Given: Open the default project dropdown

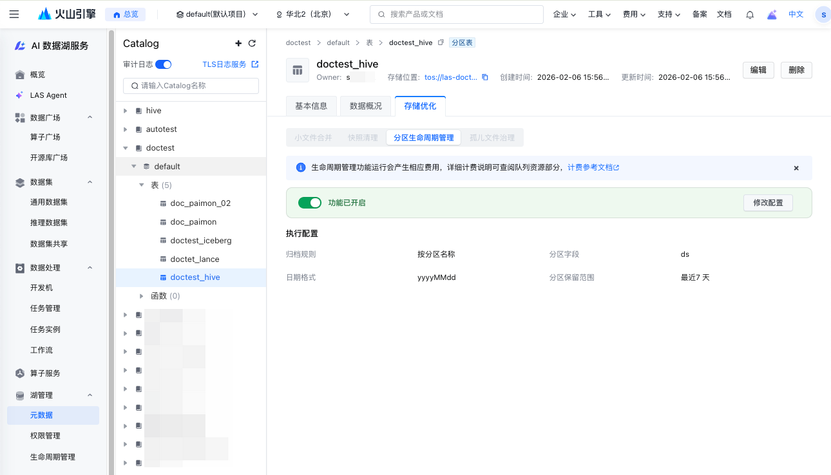Looking at the screenshot, I should tap(217, 14).
